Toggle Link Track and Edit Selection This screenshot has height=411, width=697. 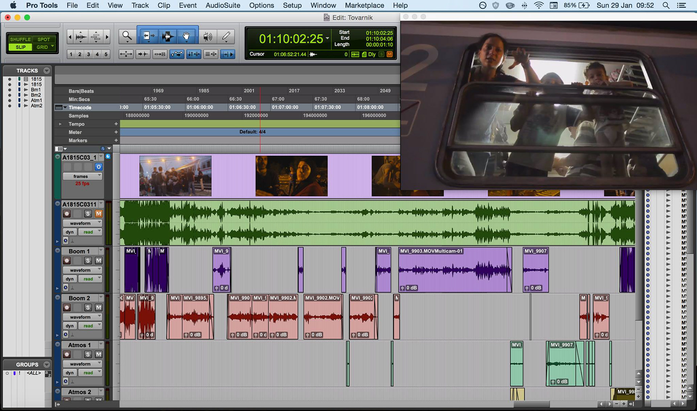click(211, 54)
